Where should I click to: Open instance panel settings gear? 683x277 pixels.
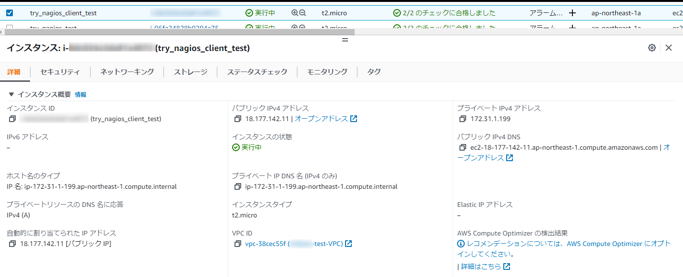tap(652, 48)
